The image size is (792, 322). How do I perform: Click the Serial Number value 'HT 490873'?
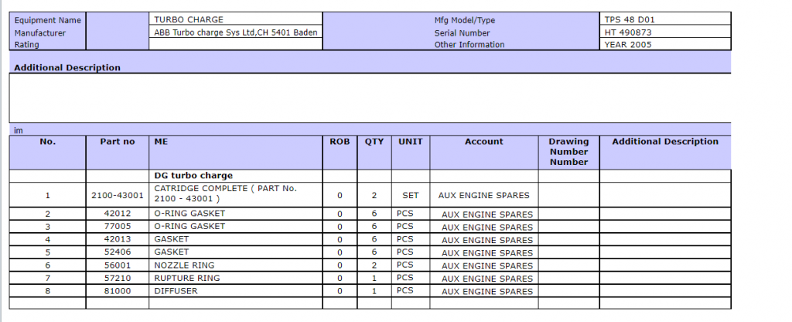coord(664,33)
